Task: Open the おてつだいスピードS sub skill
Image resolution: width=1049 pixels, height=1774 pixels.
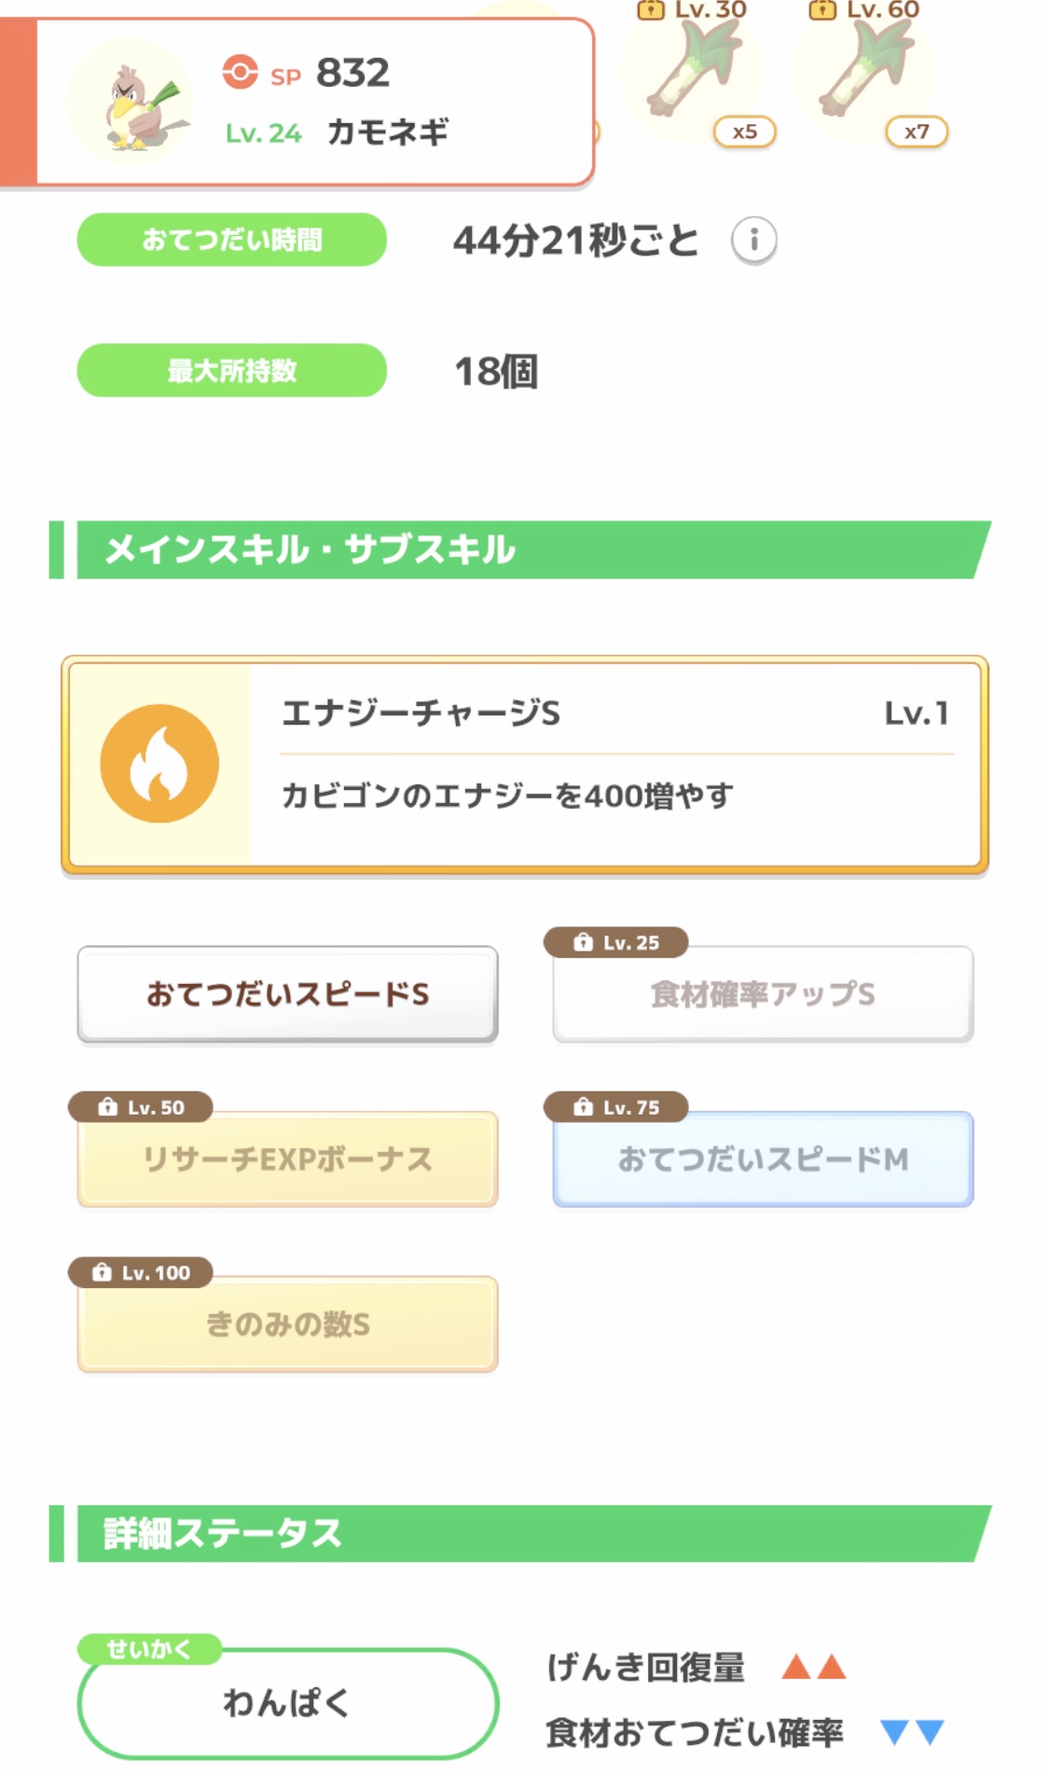Action: (x=287, y=994)
